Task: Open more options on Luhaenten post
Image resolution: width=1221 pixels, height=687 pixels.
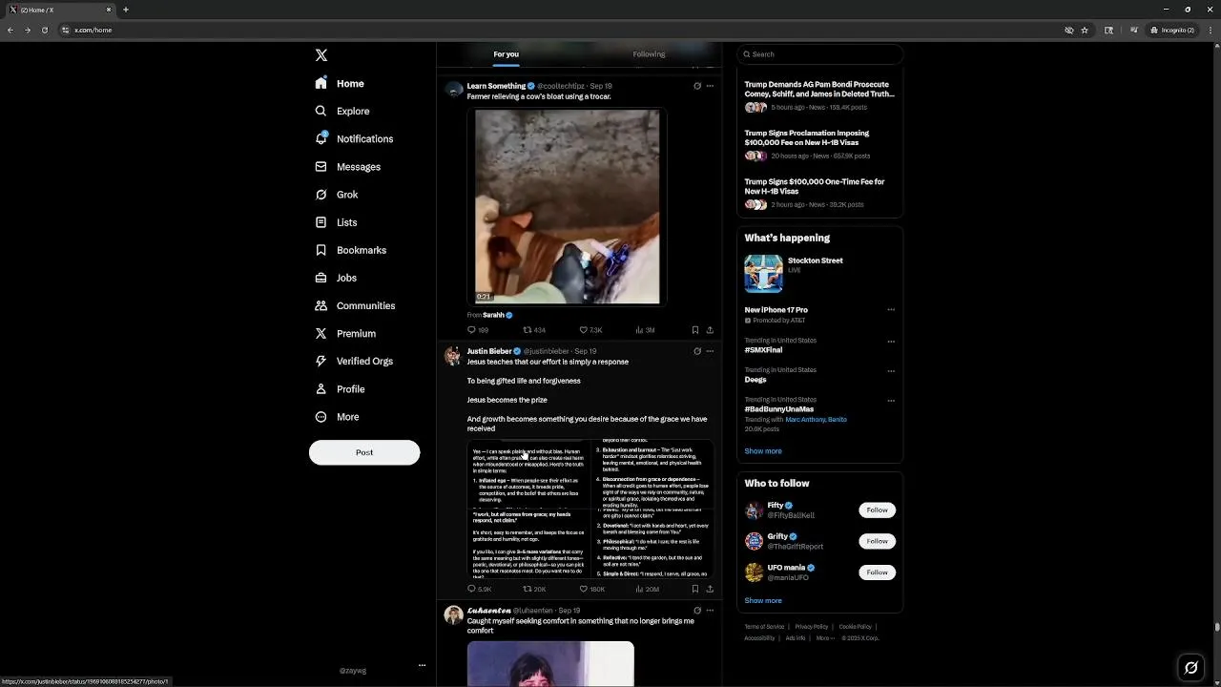Action: (x=710, y=611)
